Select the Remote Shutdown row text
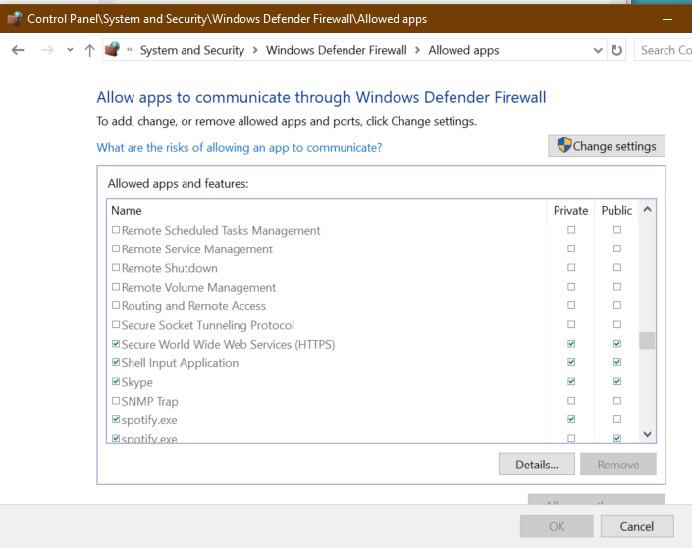 point(170,268)
